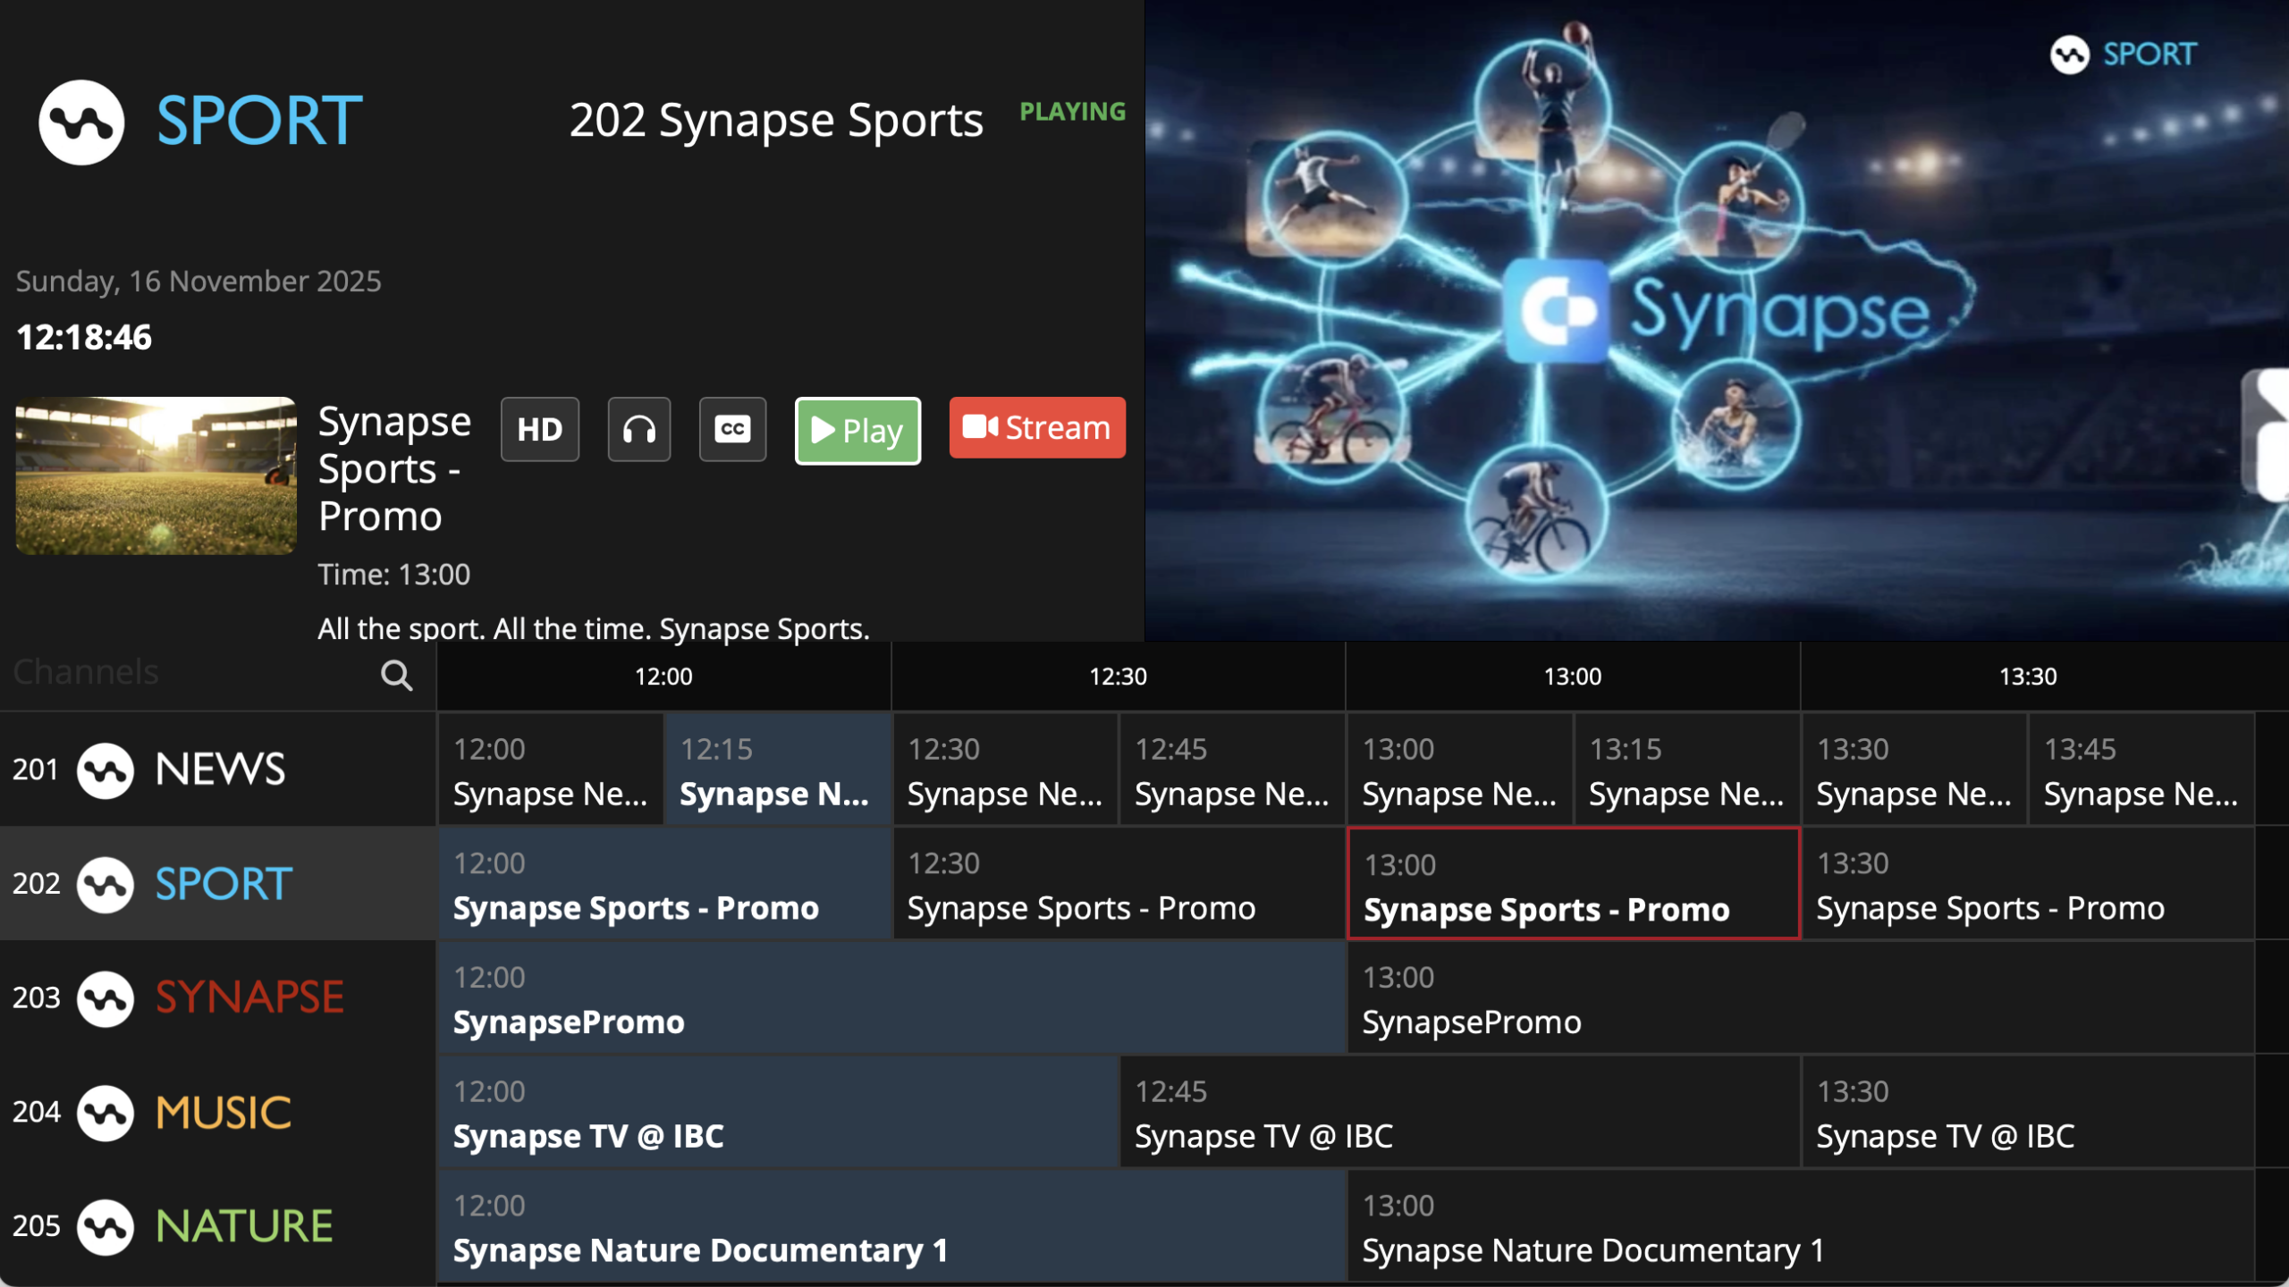Click the HD quality icon

pos(539,429)
